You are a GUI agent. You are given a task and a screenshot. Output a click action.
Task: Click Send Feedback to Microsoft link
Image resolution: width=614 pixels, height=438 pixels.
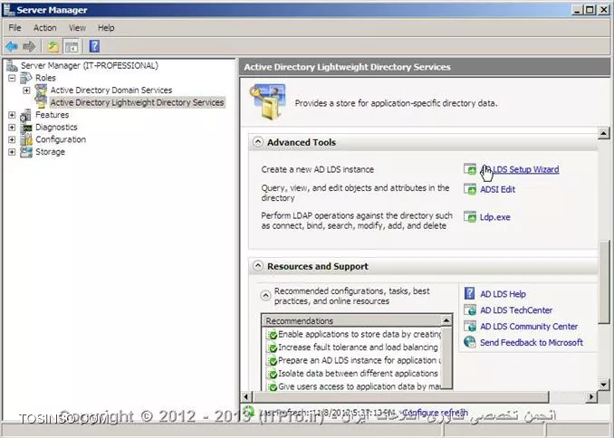[x=532, y=342]
